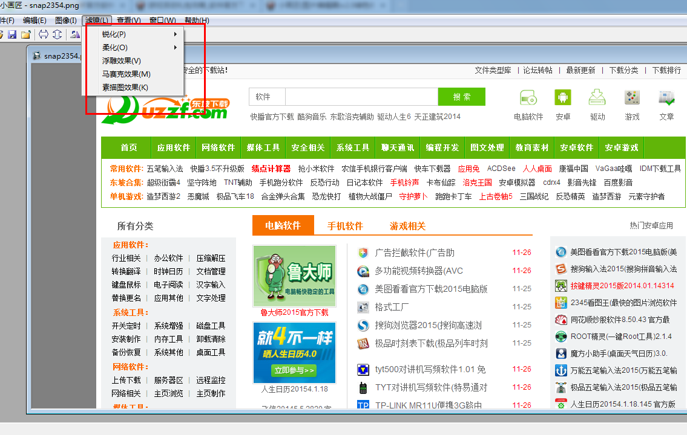
Task: Choose 浮雕效果(V) from filter menu
Action: [x=133, y=61]
